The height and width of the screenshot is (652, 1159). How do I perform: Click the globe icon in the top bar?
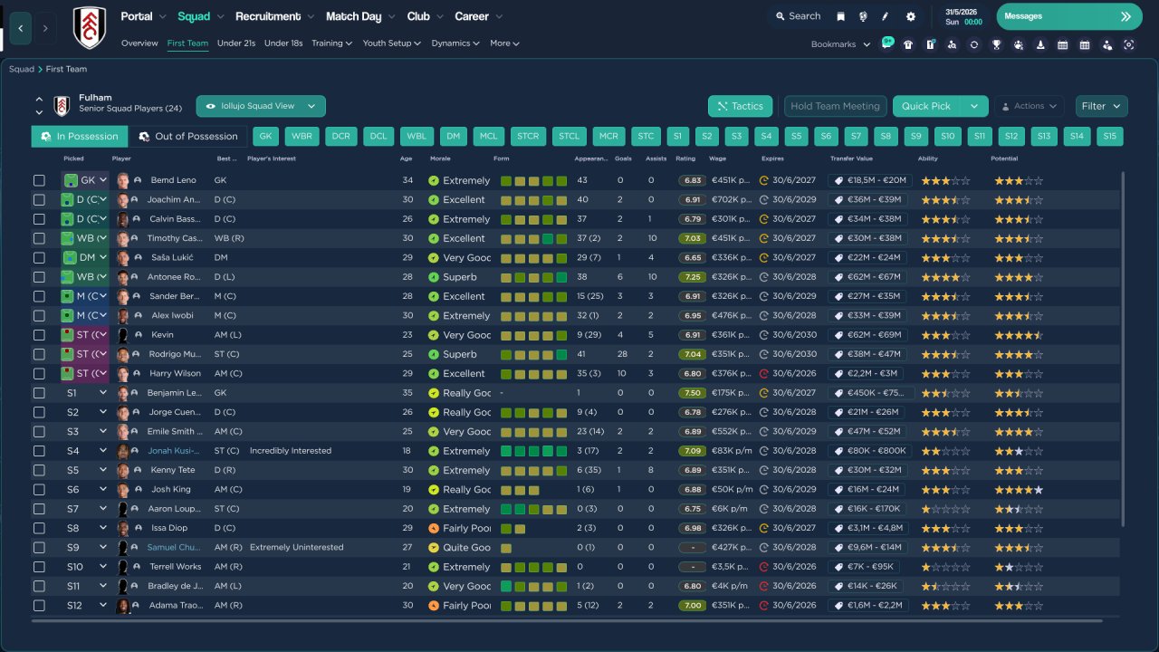click(x=863, y=16)
